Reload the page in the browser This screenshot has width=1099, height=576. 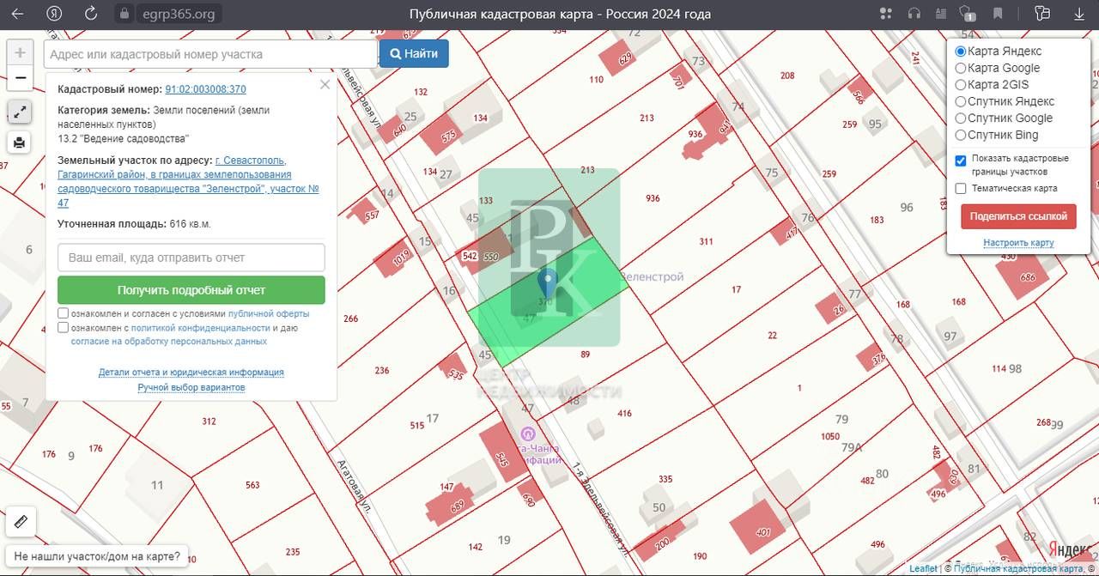[x=91, y=14]
